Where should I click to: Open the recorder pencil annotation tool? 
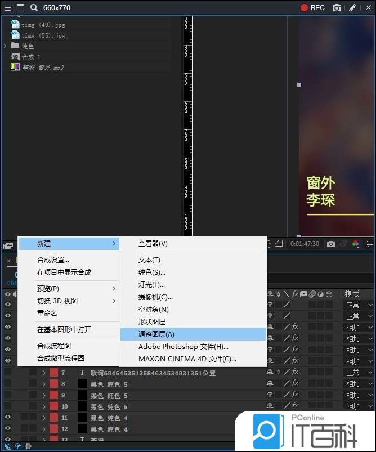click(352, 7)
